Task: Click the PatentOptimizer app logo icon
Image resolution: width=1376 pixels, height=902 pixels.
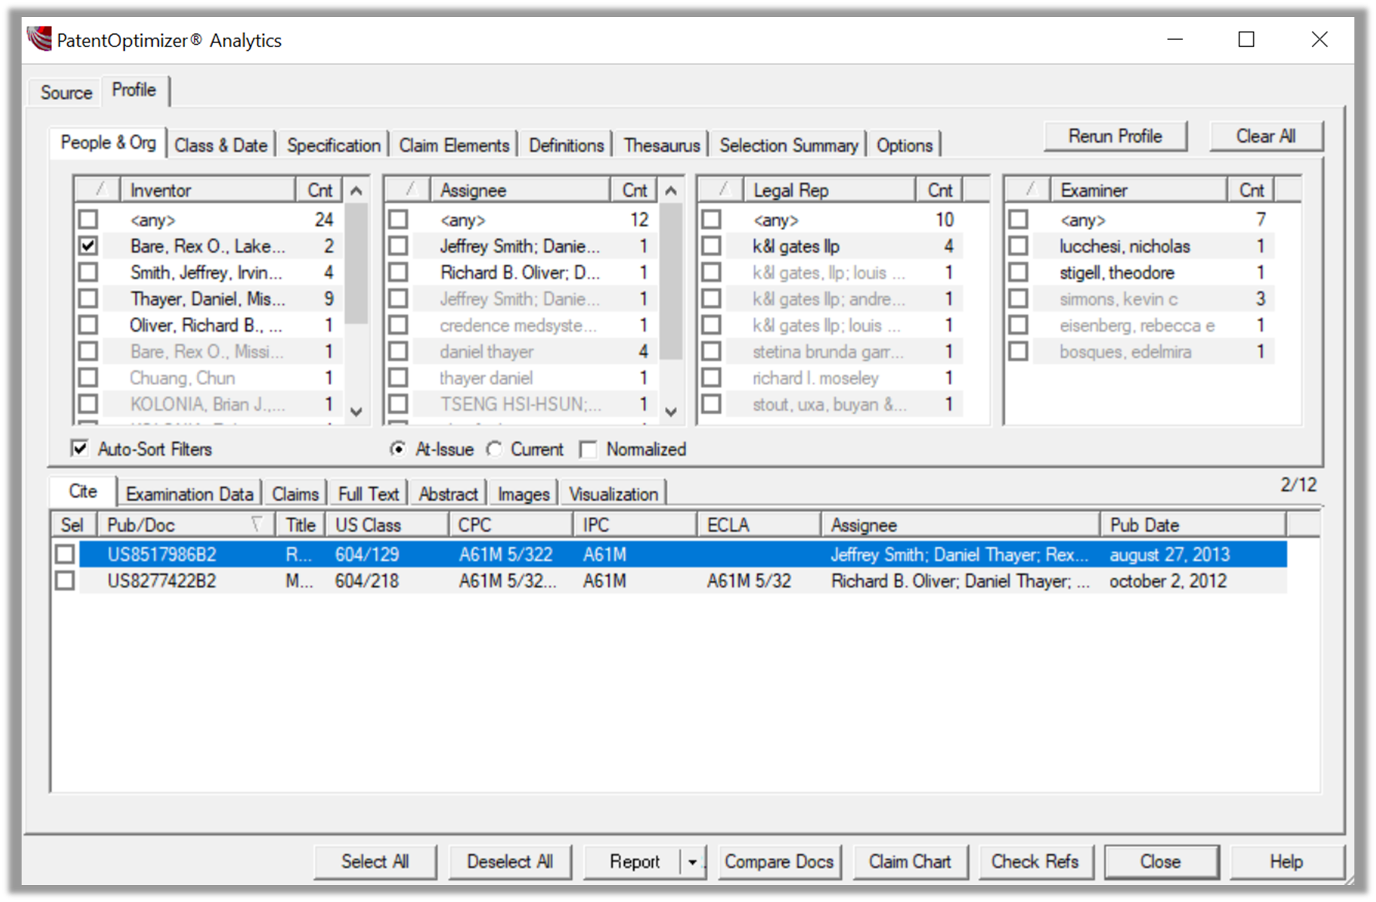Action: [39, 39]
